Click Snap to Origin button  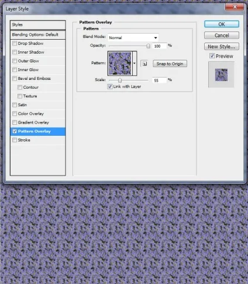[x=170, y=64]
